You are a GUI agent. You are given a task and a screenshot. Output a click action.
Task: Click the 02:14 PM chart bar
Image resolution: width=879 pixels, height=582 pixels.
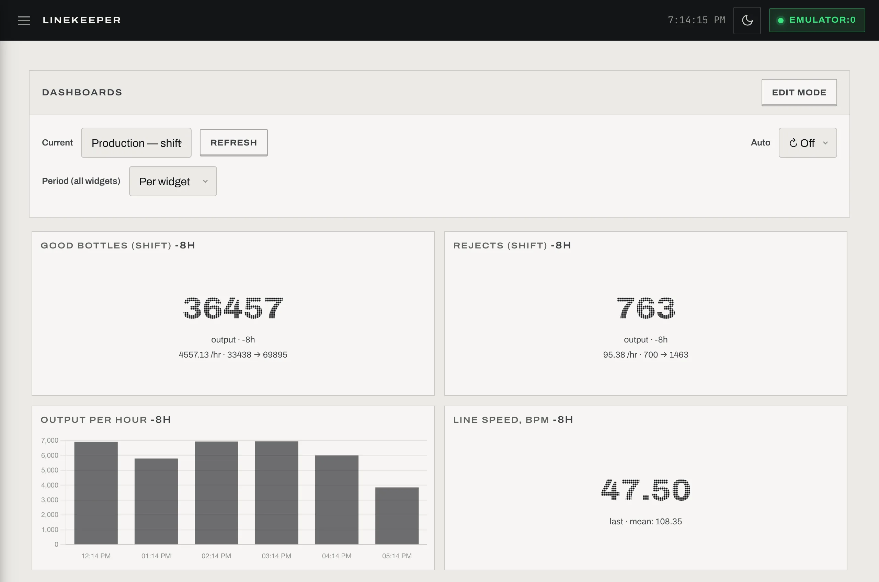click(216, 493)
